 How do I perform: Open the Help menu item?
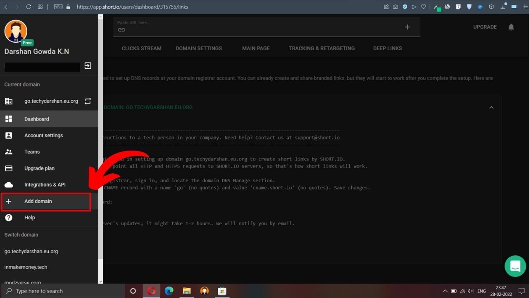(x=49, y=218)
